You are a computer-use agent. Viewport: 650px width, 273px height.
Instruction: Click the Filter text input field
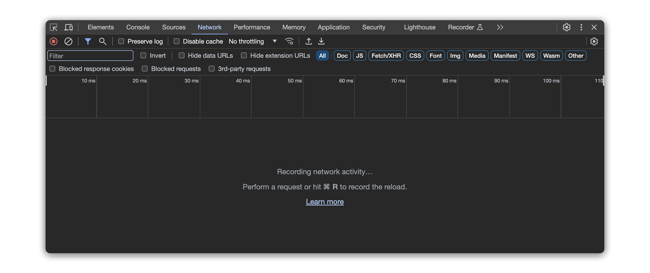point(90,56)
